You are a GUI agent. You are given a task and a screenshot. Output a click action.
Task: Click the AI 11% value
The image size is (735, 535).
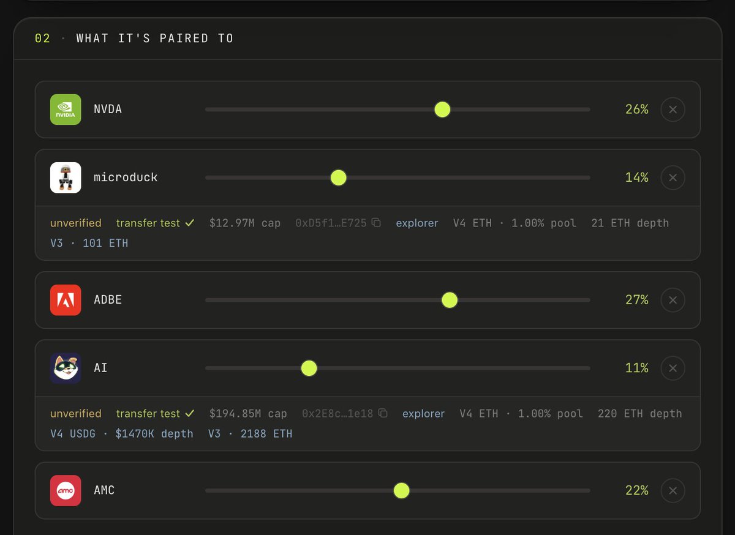[x=637, y=368]
